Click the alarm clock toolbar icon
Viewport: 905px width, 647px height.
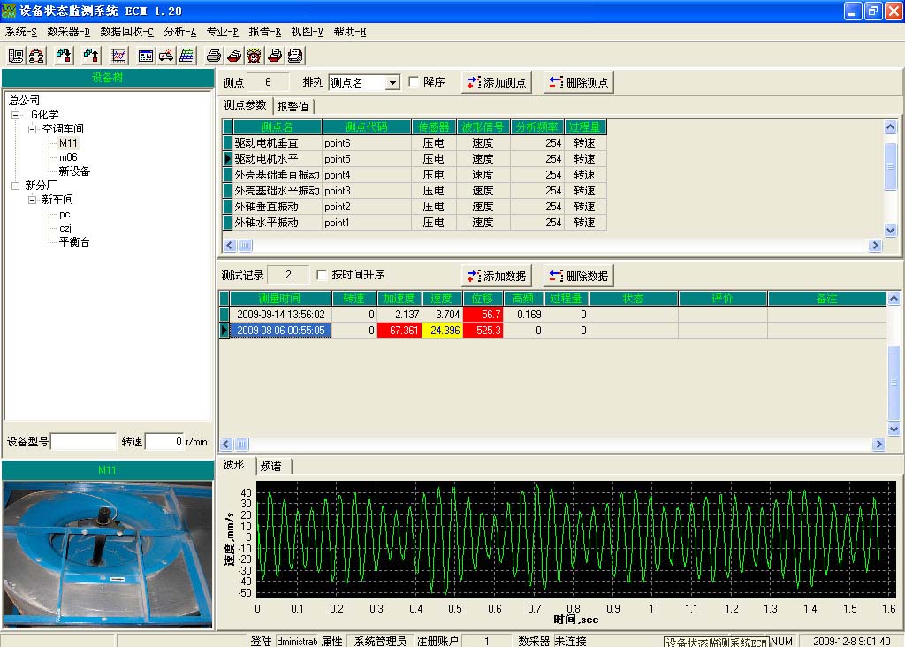[254, 55]
